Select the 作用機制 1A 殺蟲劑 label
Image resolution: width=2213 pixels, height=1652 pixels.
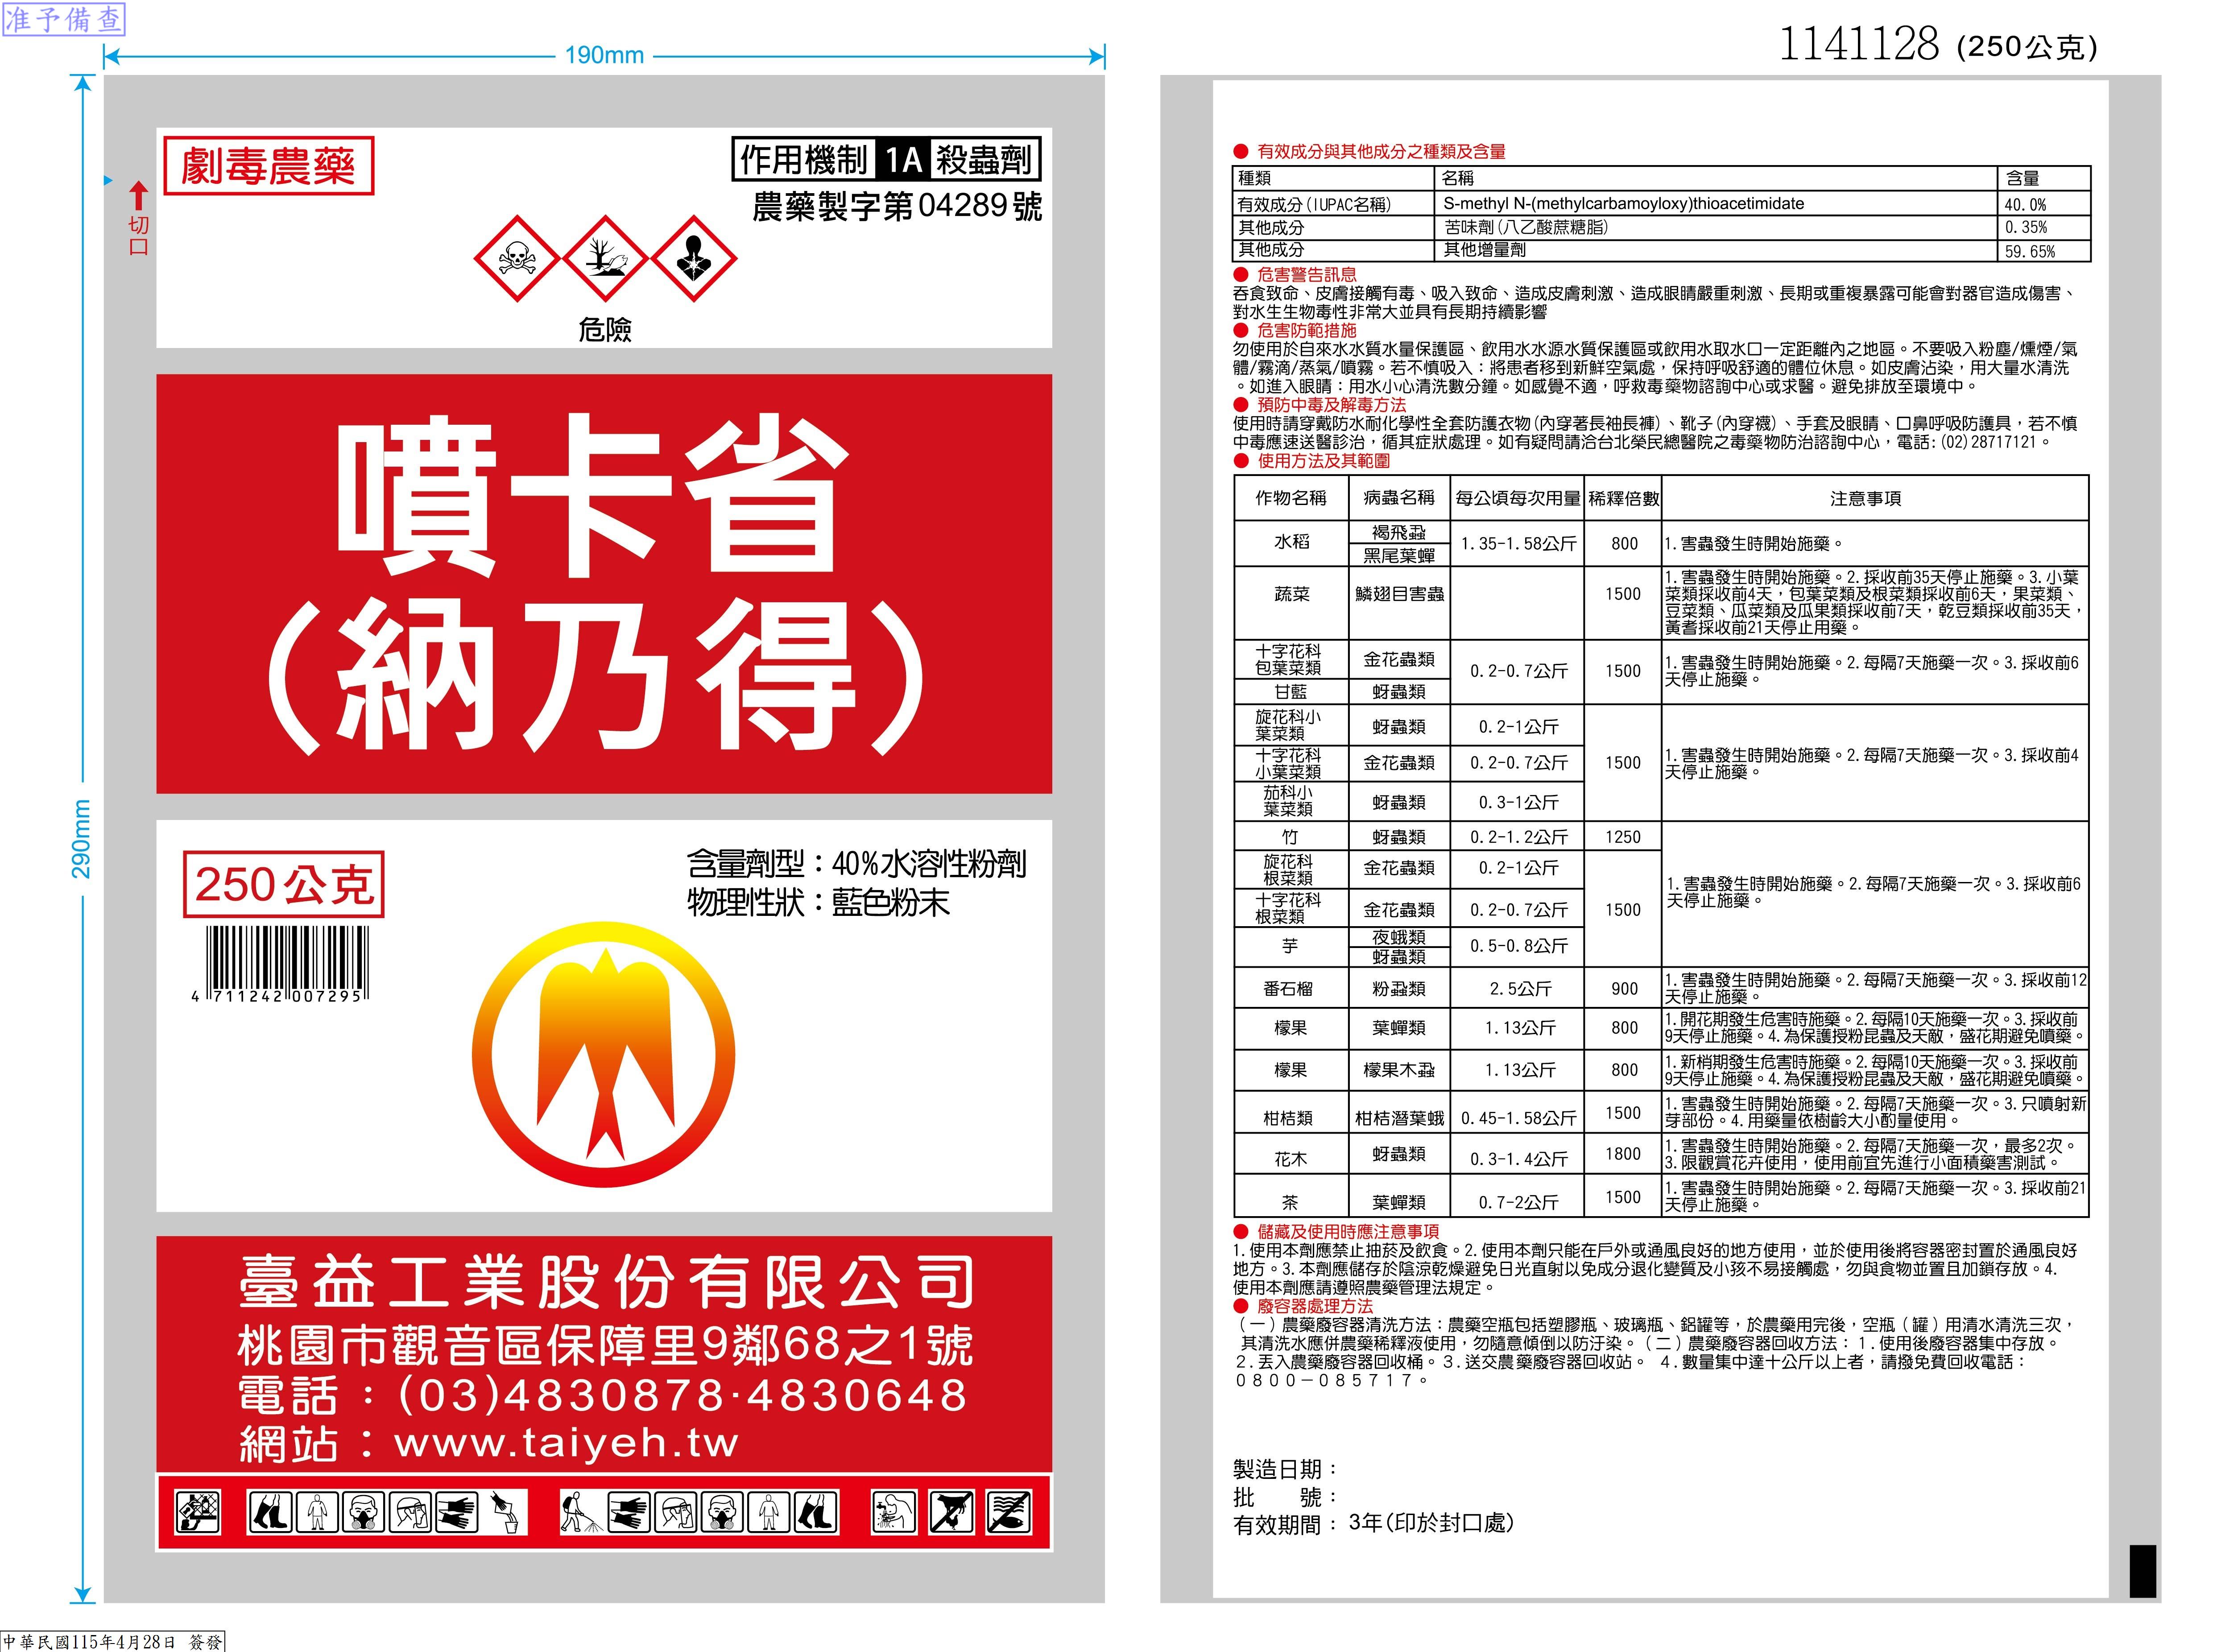click(x=886, y=159)
